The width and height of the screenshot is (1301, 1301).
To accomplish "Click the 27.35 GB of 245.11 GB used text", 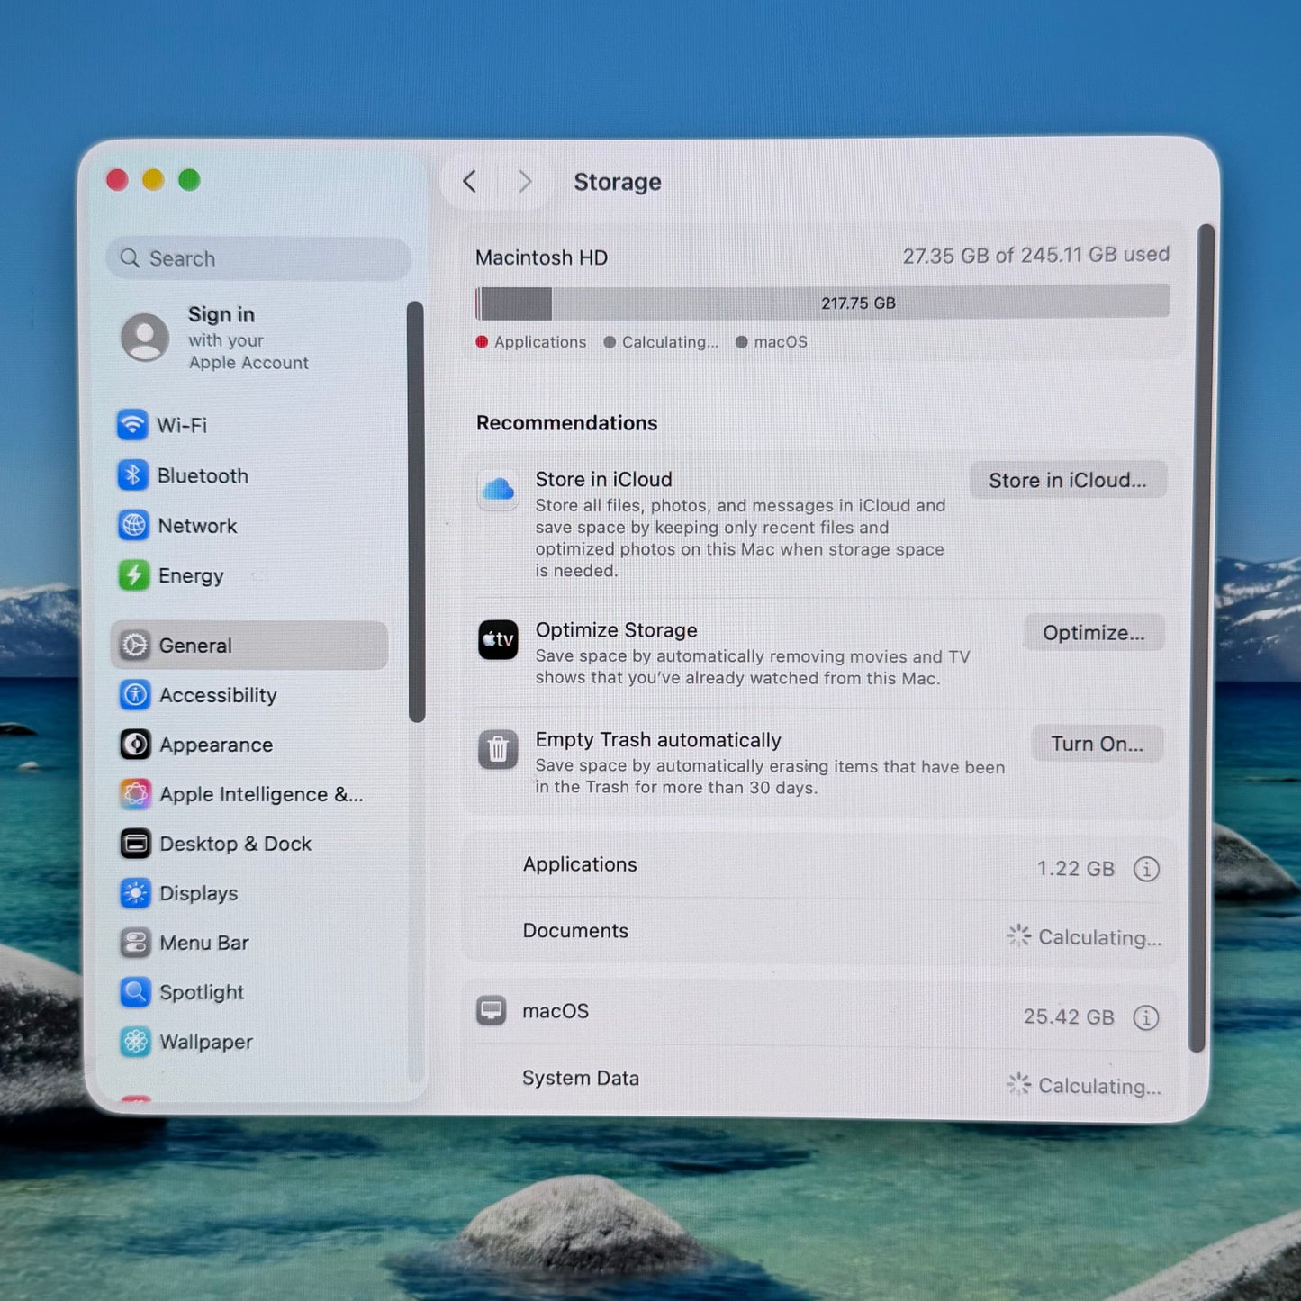I will (x=1036, y=256).
